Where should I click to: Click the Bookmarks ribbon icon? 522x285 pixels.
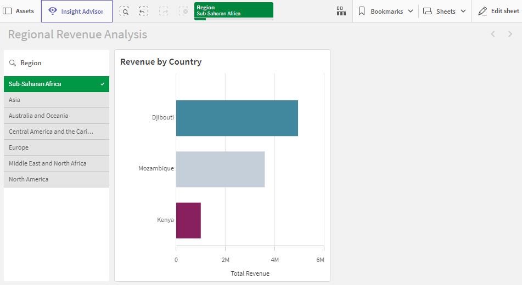pyautogui.click(x=362, y=11)
